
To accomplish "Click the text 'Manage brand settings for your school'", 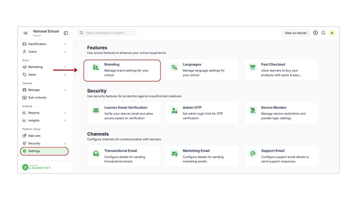I will coord(126,73).
